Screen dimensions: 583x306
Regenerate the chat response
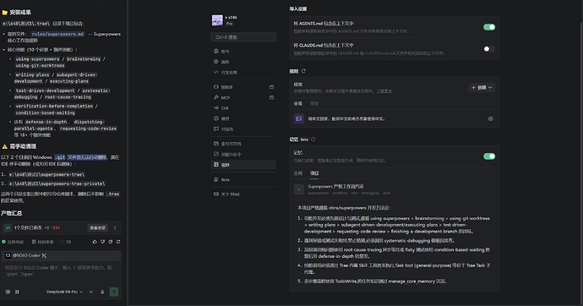click(118, 242)
